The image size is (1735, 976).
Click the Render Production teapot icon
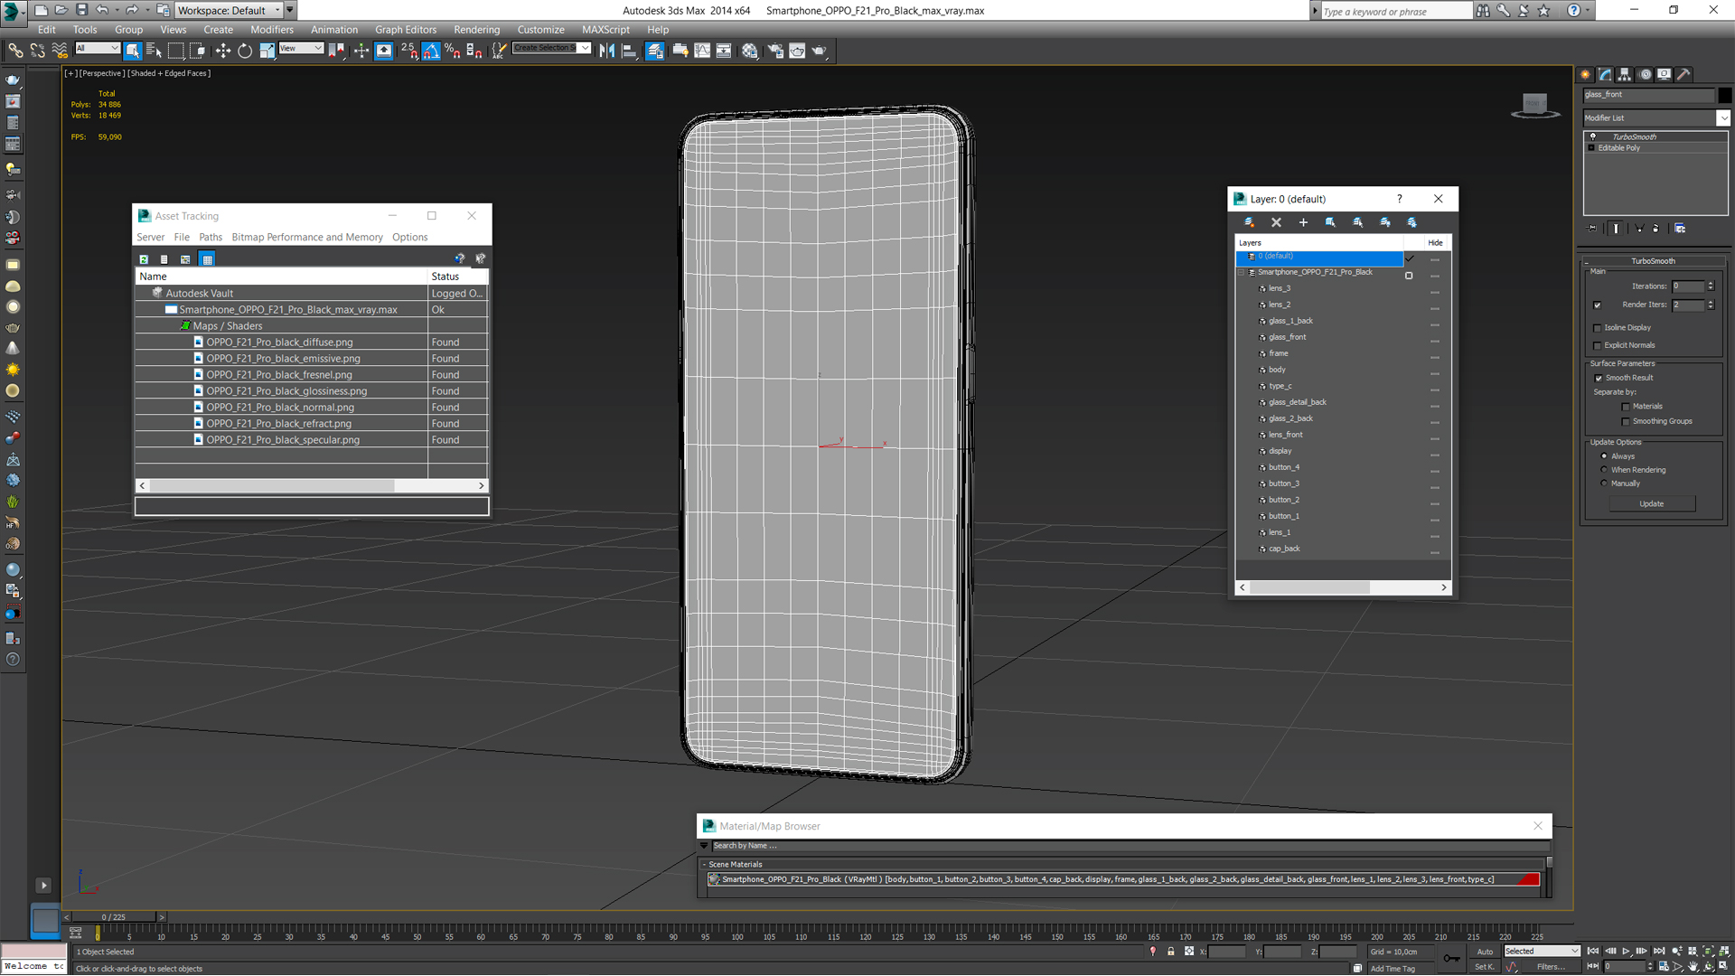[819, 51]
